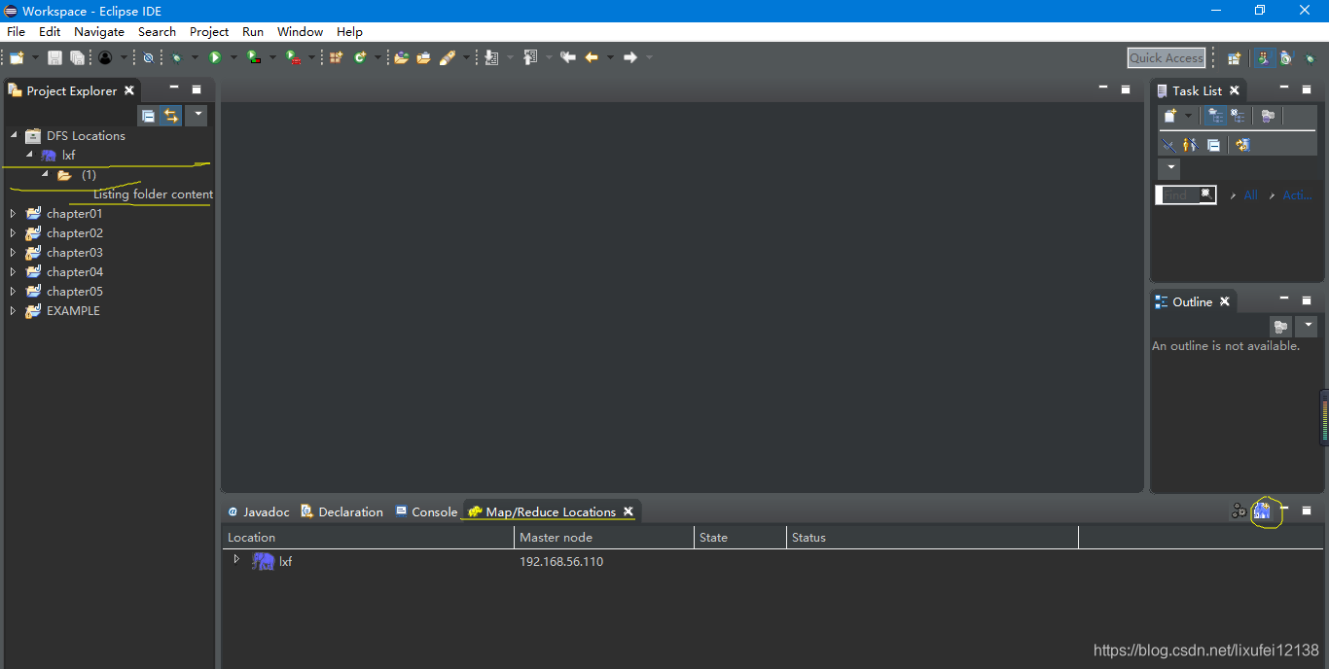Open the New Task dropdown arrow

[x=1188, y=116]
